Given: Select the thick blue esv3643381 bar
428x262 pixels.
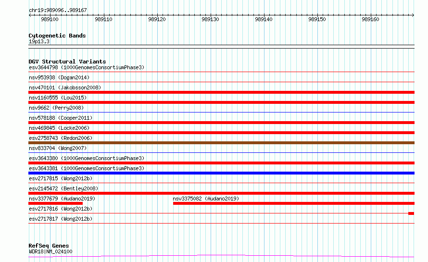Looking at the screenshot, I should click(221, 173).
